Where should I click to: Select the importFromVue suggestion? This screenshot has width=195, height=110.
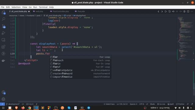pos(80,77)
